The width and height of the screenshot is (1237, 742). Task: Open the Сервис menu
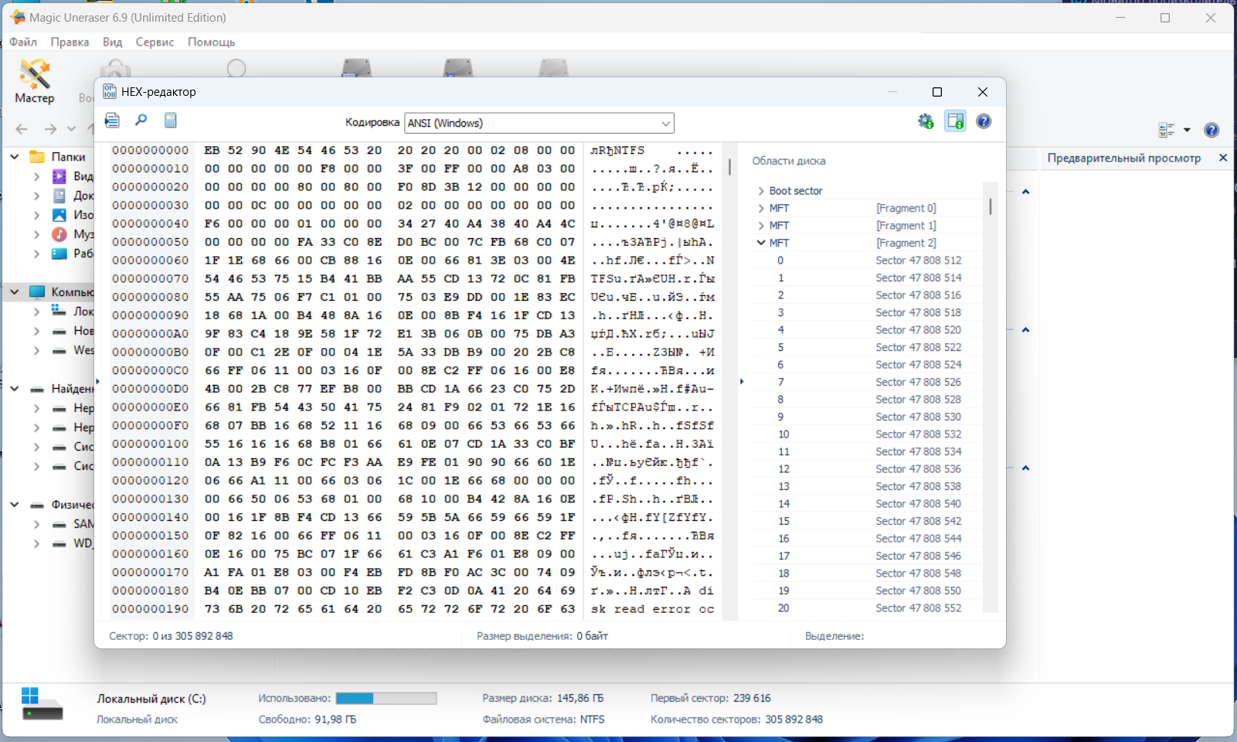pos(155,42)
